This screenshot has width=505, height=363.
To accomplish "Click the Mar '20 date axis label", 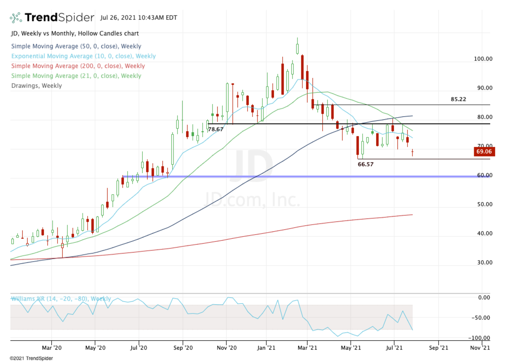I will (51, 347).
